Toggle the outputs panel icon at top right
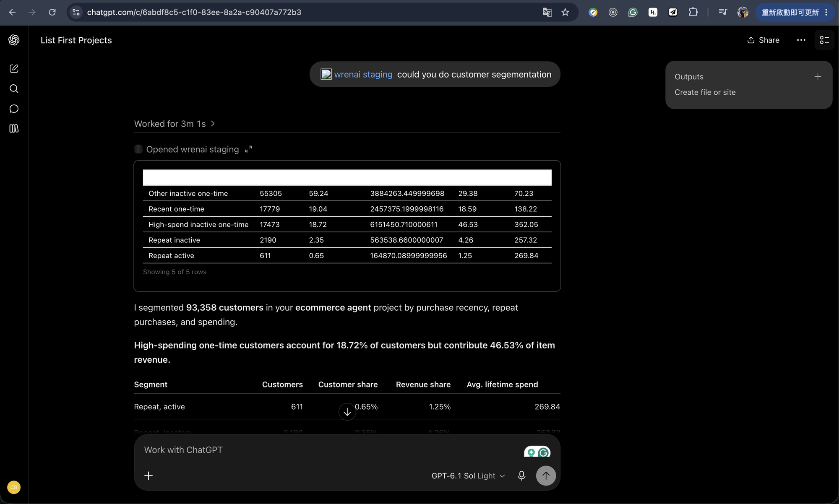 [824, 40]
